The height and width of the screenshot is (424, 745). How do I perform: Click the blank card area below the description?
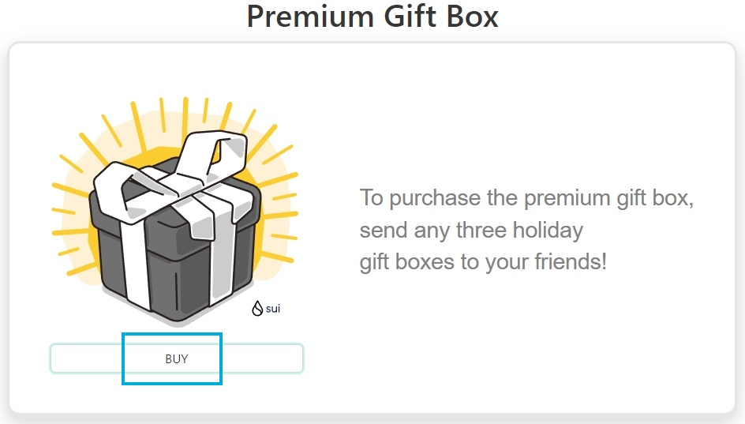[x=522, y=342]
